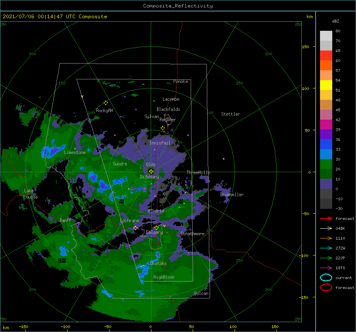Click the Drumheller label
The width and height of the screenshot is (356, 332).
[x=232, y=195]
